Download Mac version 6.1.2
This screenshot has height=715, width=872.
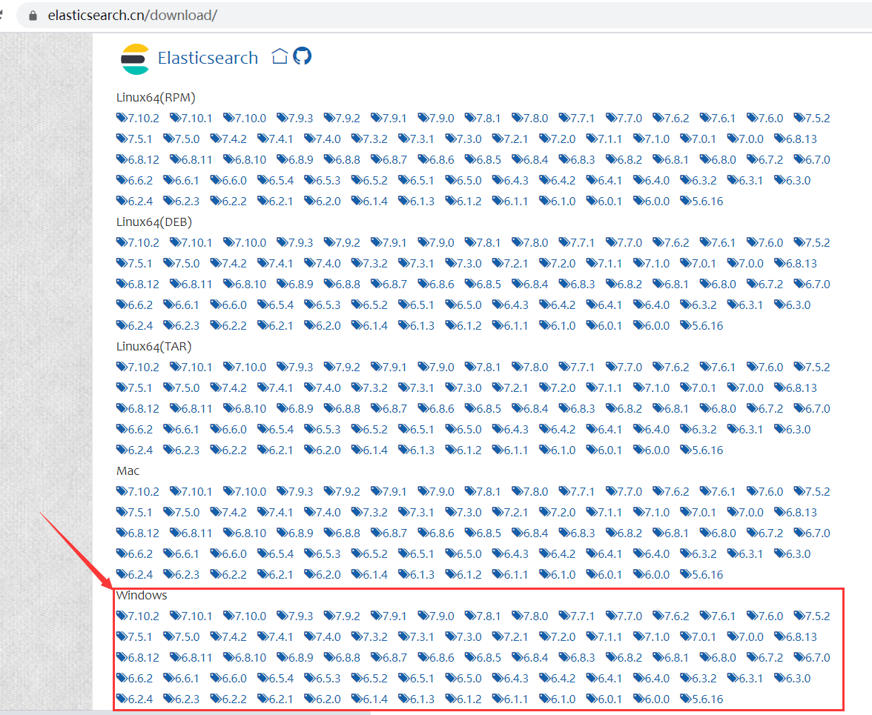[x=463, y=574]
